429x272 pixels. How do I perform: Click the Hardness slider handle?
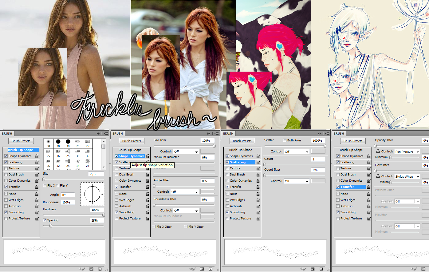pos(104,215)
